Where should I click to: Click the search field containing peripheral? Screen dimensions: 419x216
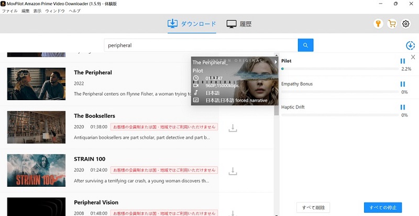click(201, 45)
